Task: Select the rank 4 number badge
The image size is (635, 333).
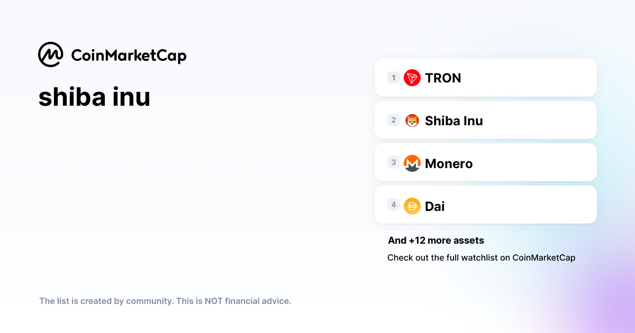Action: (x=393, y=205)
